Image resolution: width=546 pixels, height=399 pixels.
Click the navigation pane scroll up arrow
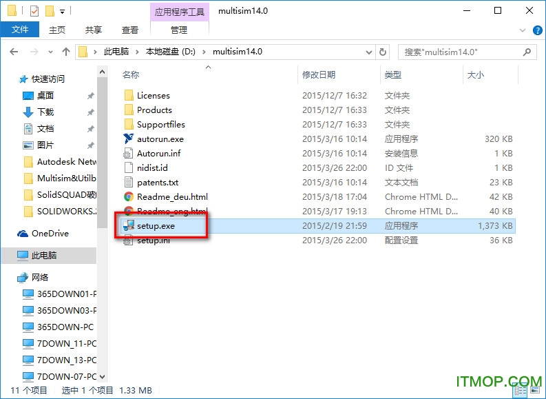point(102,72)
